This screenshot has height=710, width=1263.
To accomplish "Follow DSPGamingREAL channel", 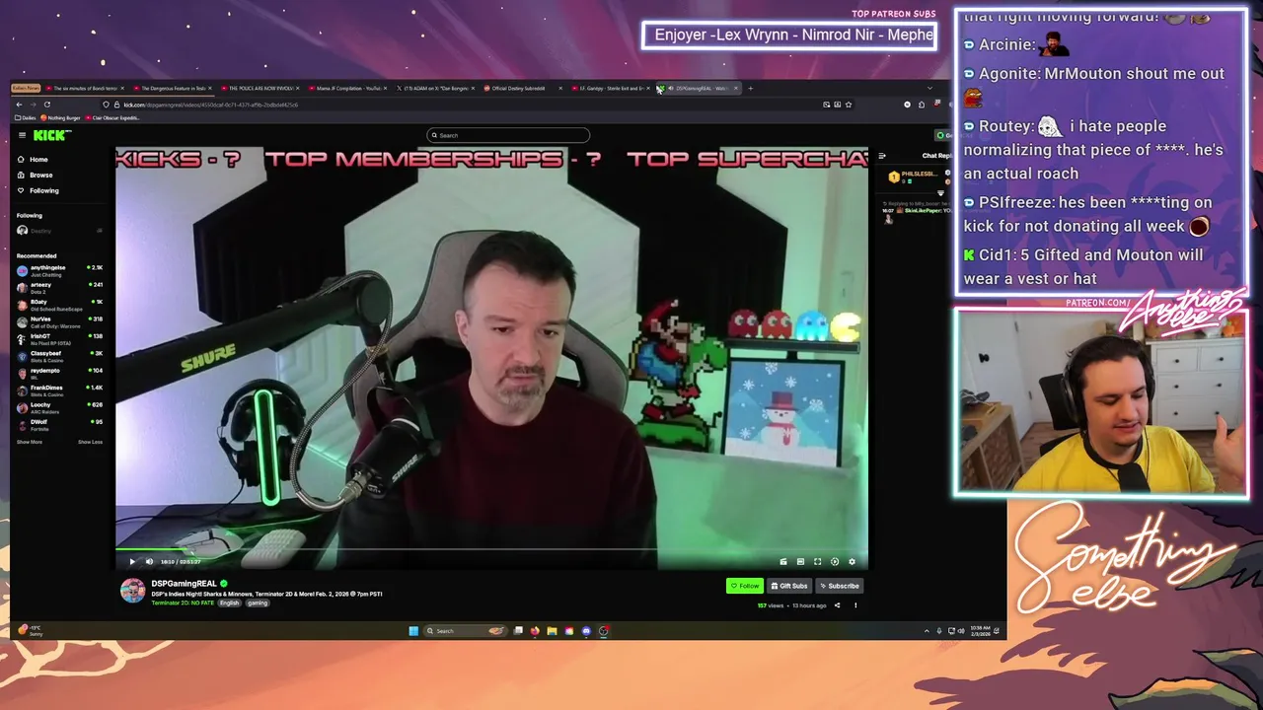I will [x=745, y=586].
